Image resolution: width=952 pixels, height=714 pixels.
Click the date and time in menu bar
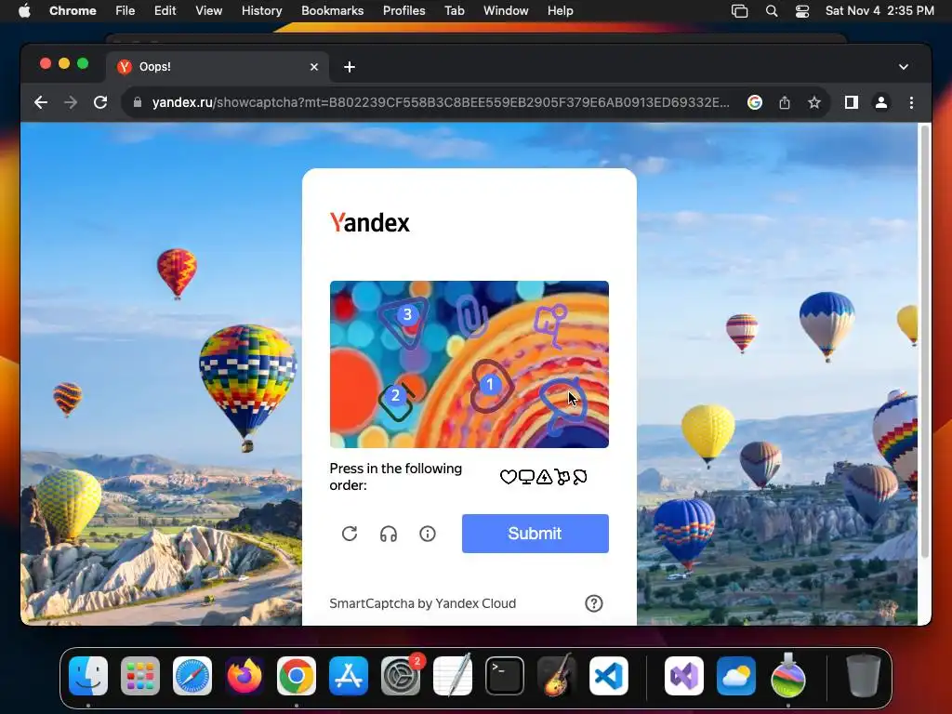coord(879,11)
